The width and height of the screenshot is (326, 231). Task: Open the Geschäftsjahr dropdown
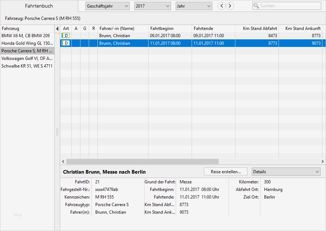108,6
